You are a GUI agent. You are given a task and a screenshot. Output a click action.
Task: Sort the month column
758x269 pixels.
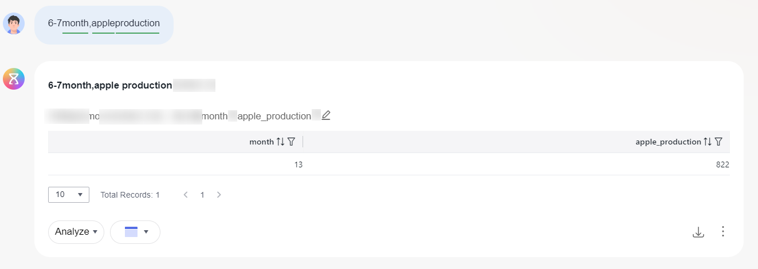[280, 142]
